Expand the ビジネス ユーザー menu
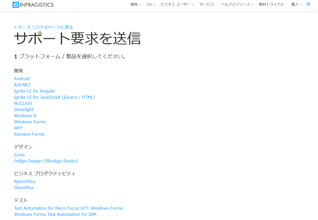The image size is (318, 220). (177, 4)
